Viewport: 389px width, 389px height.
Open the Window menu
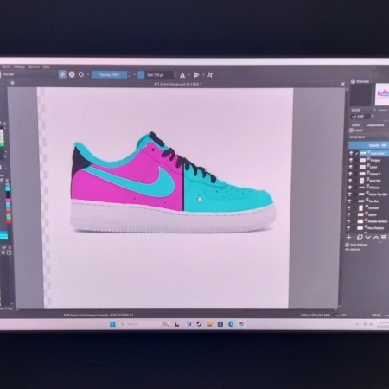pos(34,67)
